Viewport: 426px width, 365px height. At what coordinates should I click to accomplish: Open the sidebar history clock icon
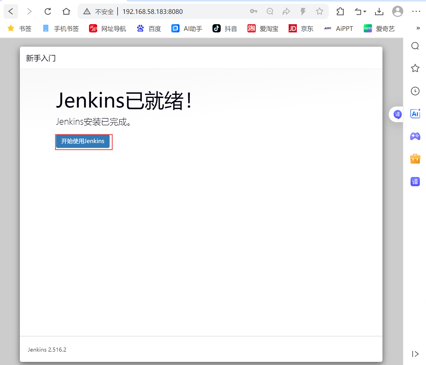415,91
